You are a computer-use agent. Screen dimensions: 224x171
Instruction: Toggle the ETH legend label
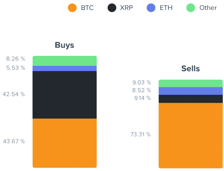[166, 8]
